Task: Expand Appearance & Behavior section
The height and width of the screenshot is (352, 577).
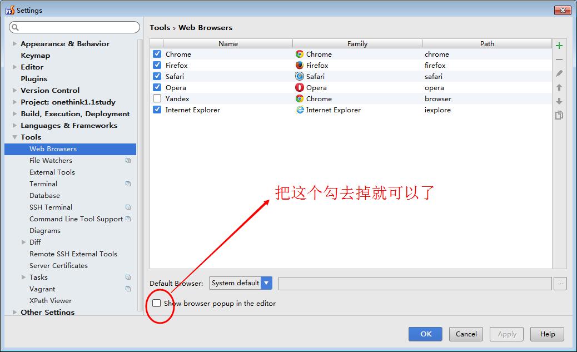Action: pos(14,43)
